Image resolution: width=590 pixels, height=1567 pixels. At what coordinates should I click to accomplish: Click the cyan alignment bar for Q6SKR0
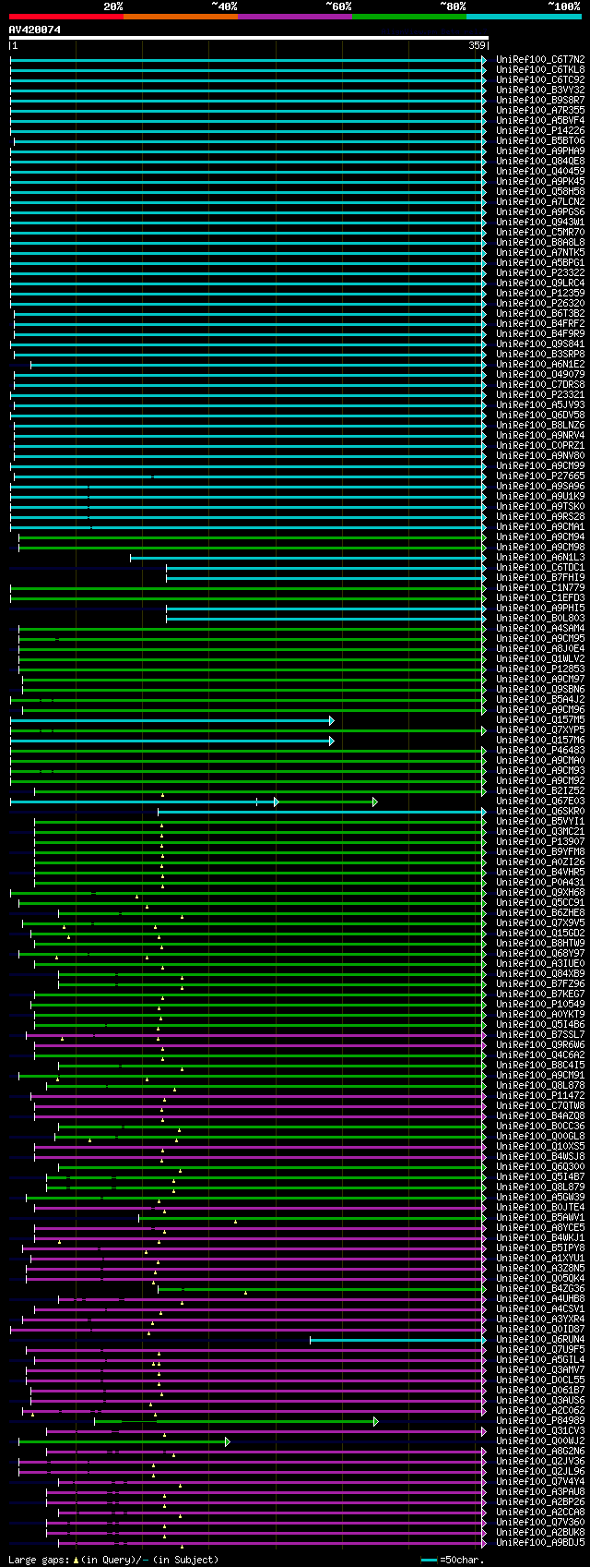[322, 812]
